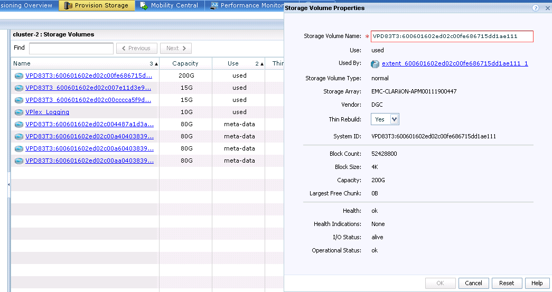The width and height of the screenshot is (552, 292).
Task: Click the disk icon beside VPD83T3:600601602ed02c004487a1d3a... row
Action: click(x=19, y=124)
